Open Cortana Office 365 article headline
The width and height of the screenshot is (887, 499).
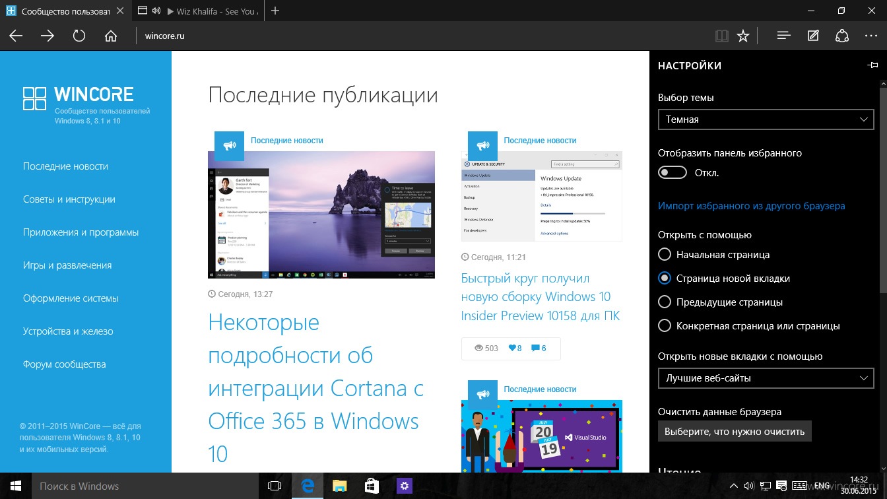(x=315, y=388)
